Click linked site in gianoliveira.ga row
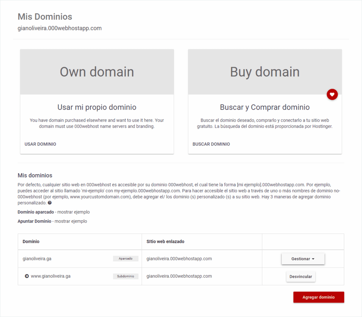This screenshot has height=317, width=362. [x=179, y=259]
